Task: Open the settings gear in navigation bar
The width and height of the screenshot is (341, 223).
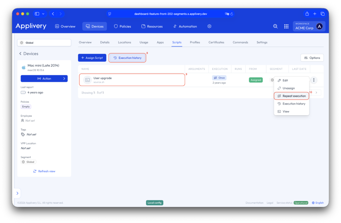Action: (x=209, y=26)
